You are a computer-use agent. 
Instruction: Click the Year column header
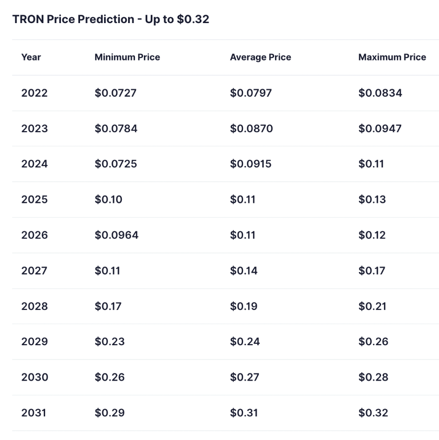(31, 57)
